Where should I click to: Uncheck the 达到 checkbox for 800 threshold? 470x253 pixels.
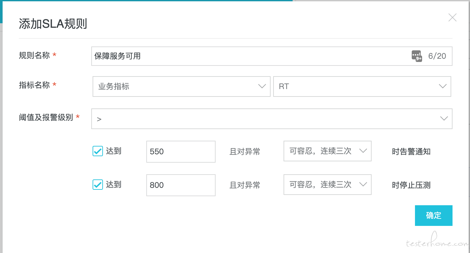[x=98, y=185]
